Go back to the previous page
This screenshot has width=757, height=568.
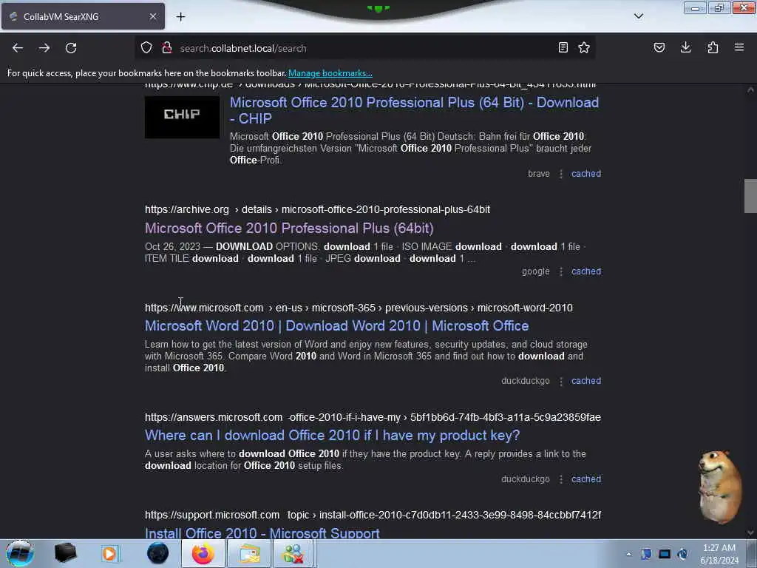18,48
